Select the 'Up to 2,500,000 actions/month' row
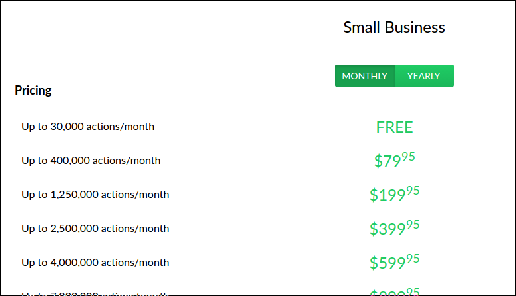The width and height of the screenshot is (516, 296). (x=264, y=228)
